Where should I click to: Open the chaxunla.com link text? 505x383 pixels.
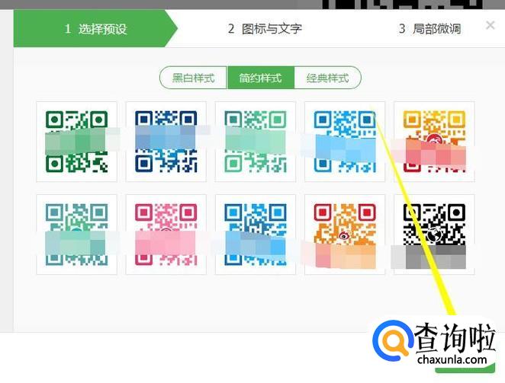(x=452, y=359)
